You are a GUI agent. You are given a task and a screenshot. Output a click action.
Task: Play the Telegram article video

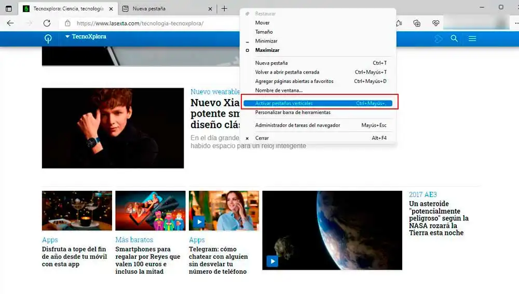coord(199,222)
